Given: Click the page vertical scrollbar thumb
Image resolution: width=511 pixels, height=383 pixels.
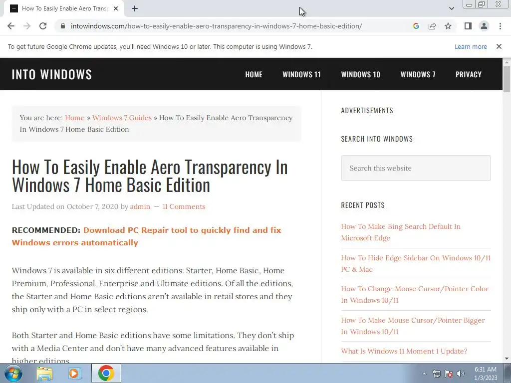Looking at the screenshot, I should click(x=507, y=79).
